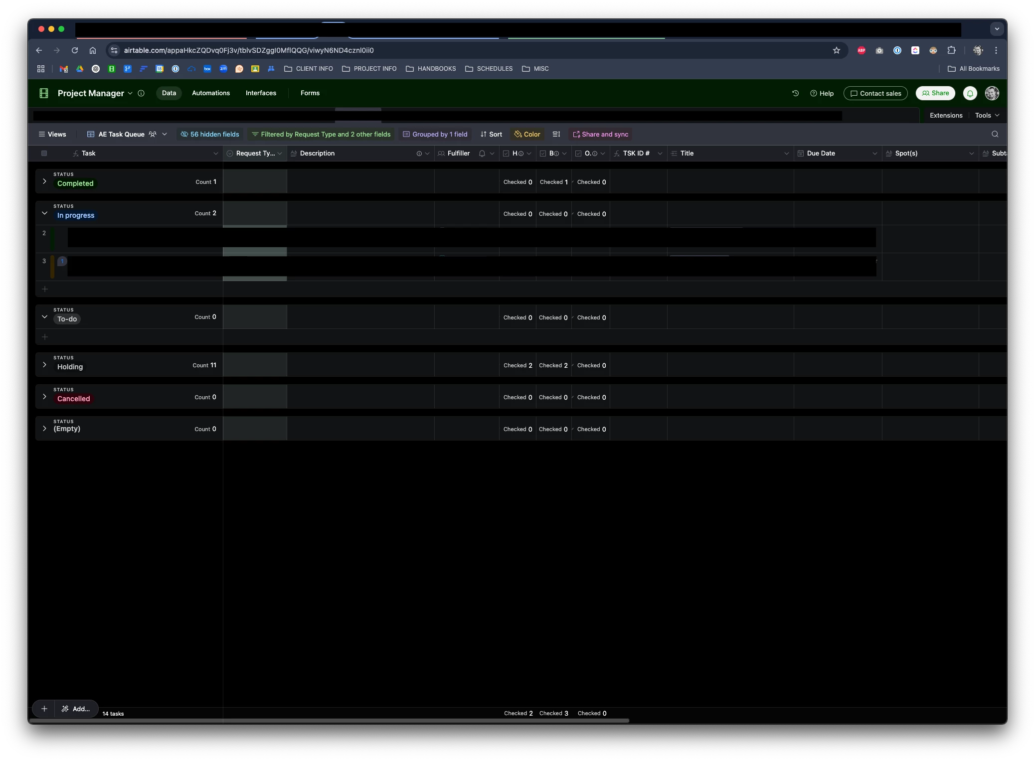This screenshot has width=1035, height=761.
Task: Open the Interfaces tab
Action: pos(261,93)
